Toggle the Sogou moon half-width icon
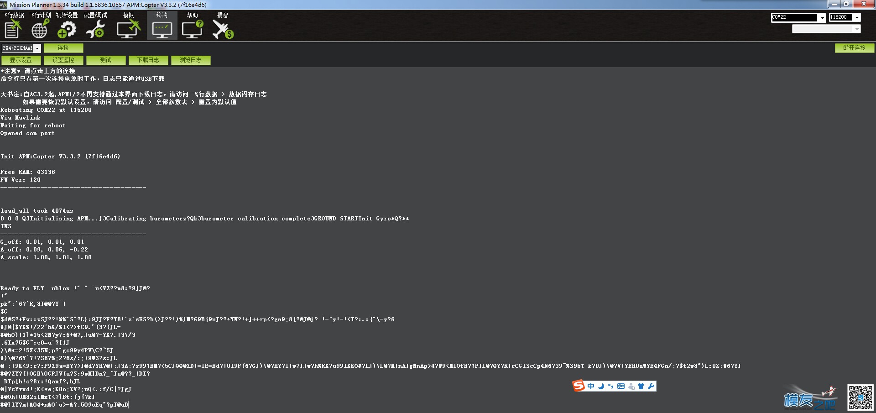The image size is (876, 413). [x=601, y=386]
